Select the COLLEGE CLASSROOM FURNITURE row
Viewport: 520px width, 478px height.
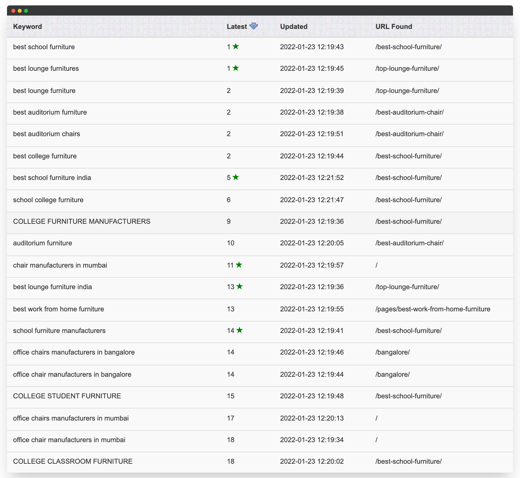click(73, 461)
